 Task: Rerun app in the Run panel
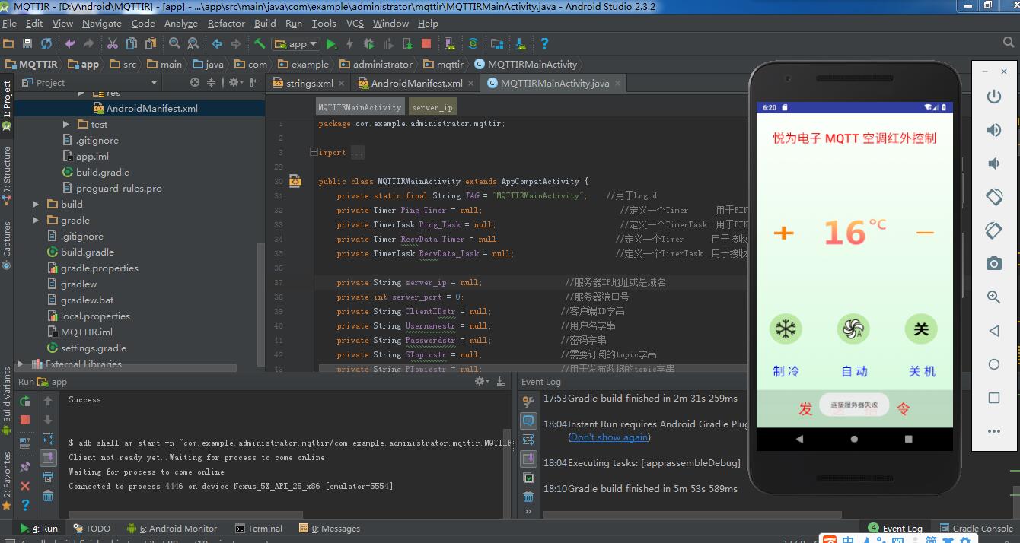[25, 401]
